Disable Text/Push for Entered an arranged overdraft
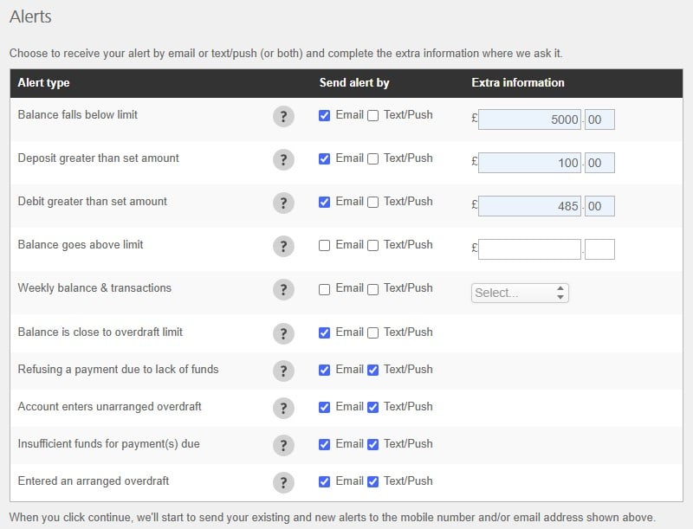This screenshot has width=693, height=529. (x=373, y=481)
